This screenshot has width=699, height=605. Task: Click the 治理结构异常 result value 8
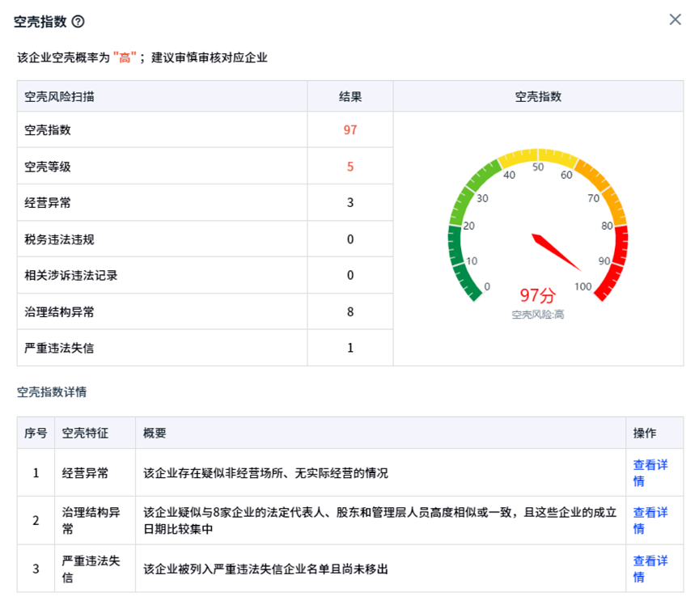(x=350, y=311)
